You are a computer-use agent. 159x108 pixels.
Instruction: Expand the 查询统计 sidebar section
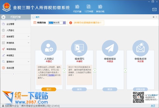click(28, 61)
